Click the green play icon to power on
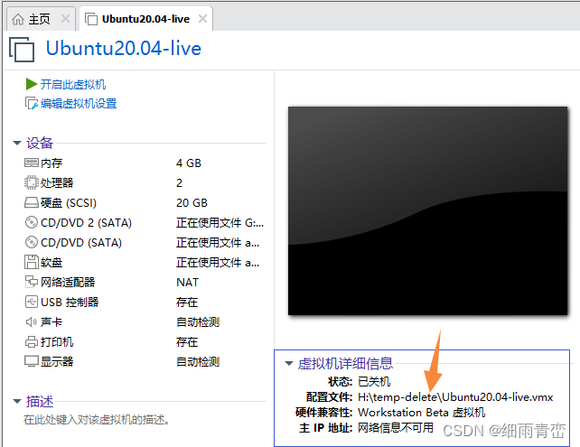Viewport: 580px width, 447px height. (32, 84)
